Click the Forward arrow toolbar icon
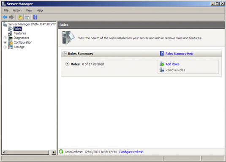The width and height of the screenshot is (226, 162). [11, 17]
